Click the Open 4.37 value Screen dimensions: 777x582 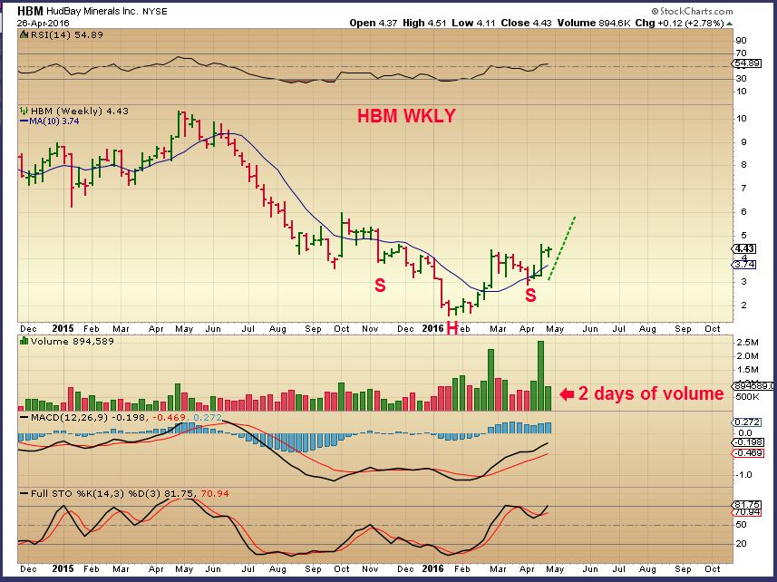click(x=374, y=23)
